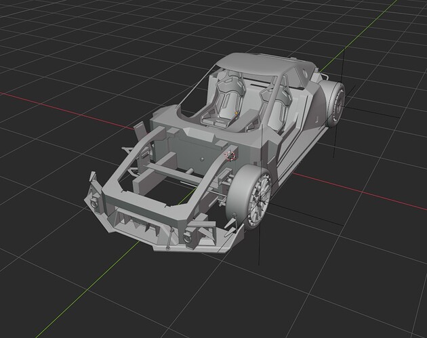This screenshot has width=427, height=338.
Task: Click the red-white 3D cursor on firewall
Action: [230, 156]
